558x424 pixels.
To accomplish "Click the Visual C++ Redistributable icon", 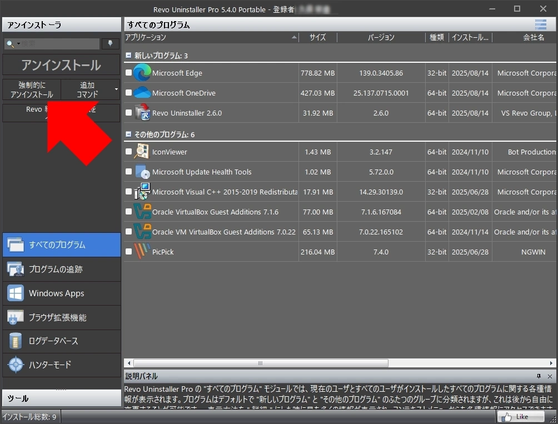I will click(x=142, y=191).
